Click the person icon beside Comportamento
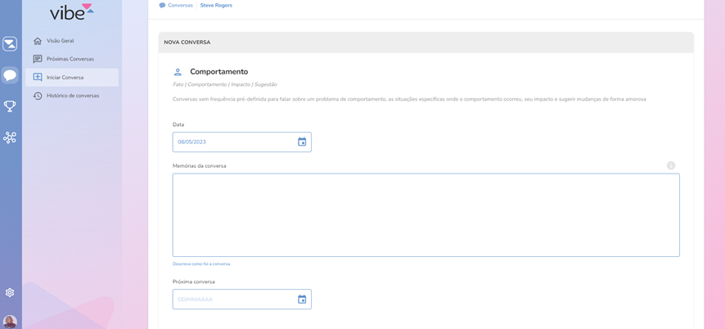725x329 pixels. click(x=178, y=72)
